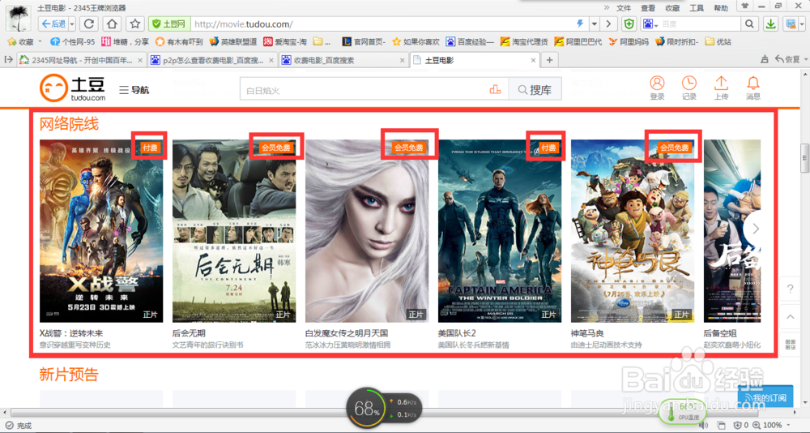810x433 pixels.
Task: Click the browser 百度 search box
Action: pos(701,24)
